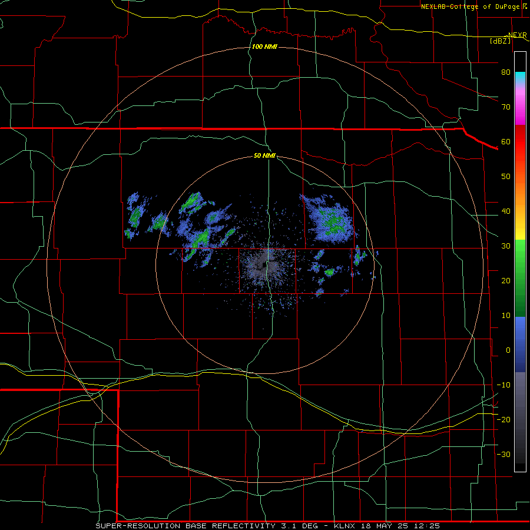Click the 50 NMI range ring label

[x=264, y=155]
